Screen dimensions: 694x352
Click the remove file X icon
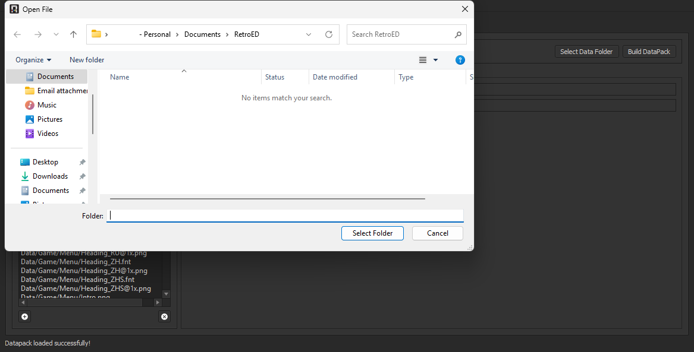tap(164, 316)
